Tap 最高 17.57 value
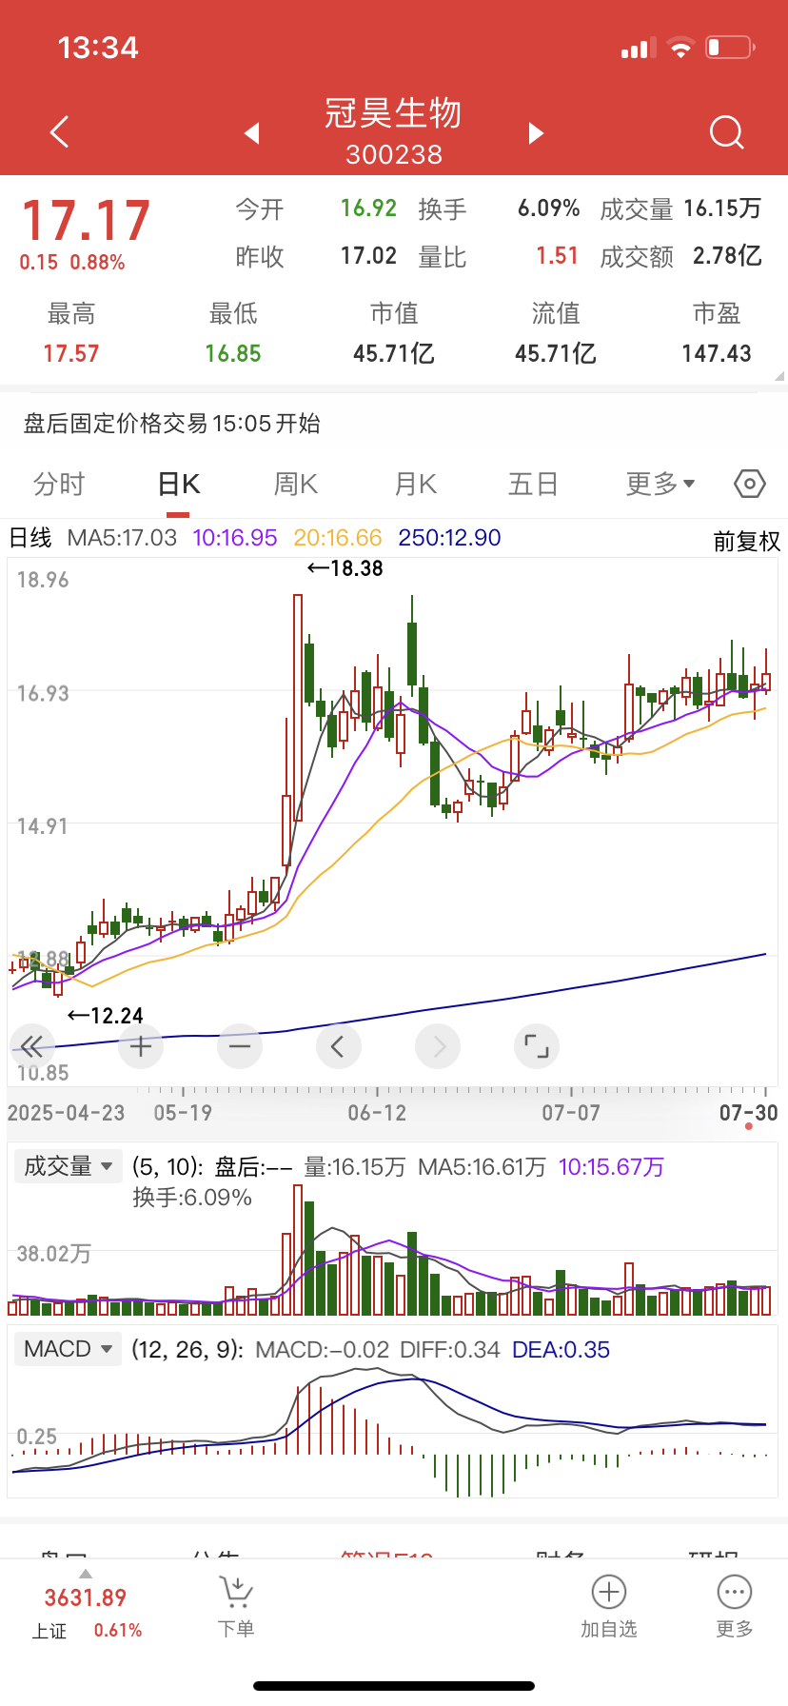Screen dimensions: 788x1706 point(71,354)
